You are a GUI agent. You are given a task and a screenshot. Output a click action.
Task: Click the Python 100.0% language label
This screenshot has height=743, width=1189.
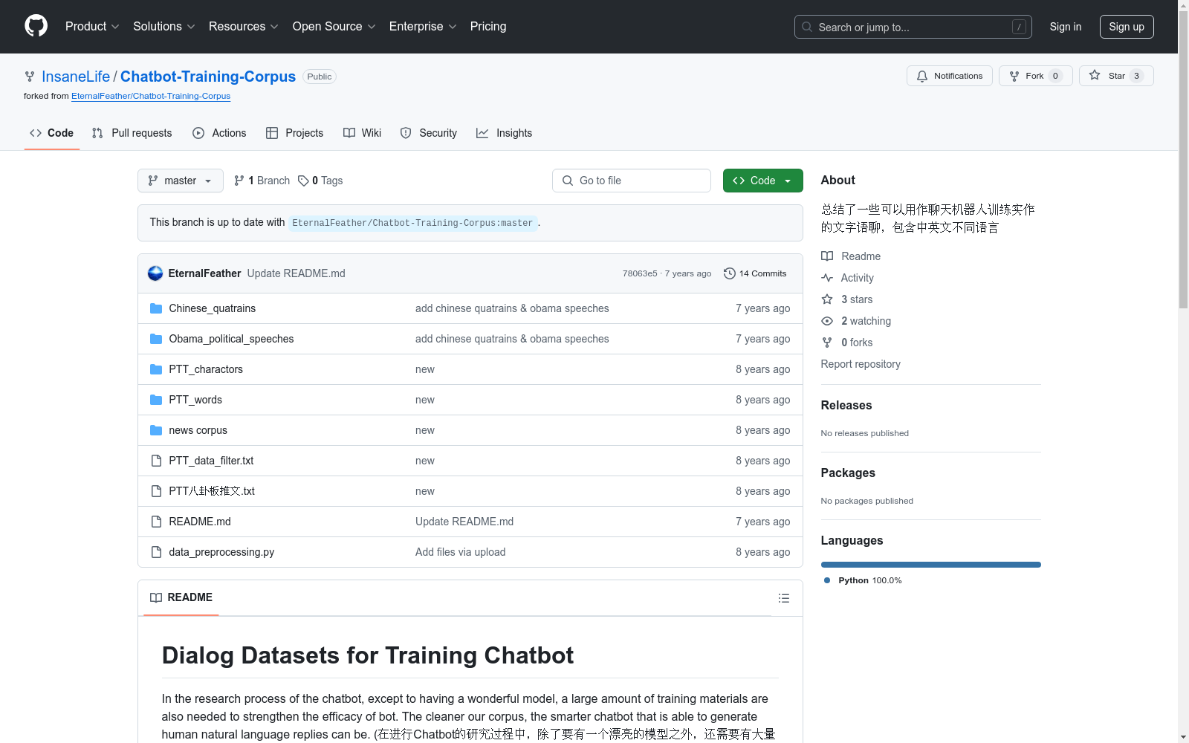tap(869, 580)
